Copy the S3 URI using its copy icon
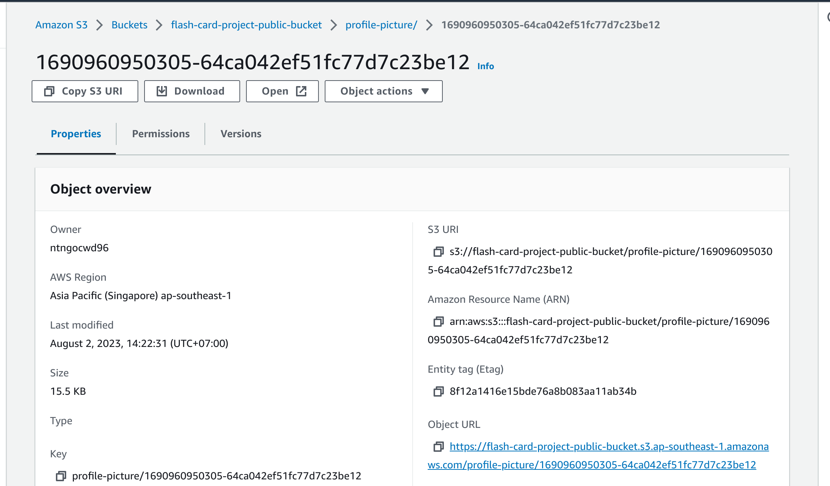Image resolution: width=830 pixels, height=486 pixels. (x=438, y=251)
